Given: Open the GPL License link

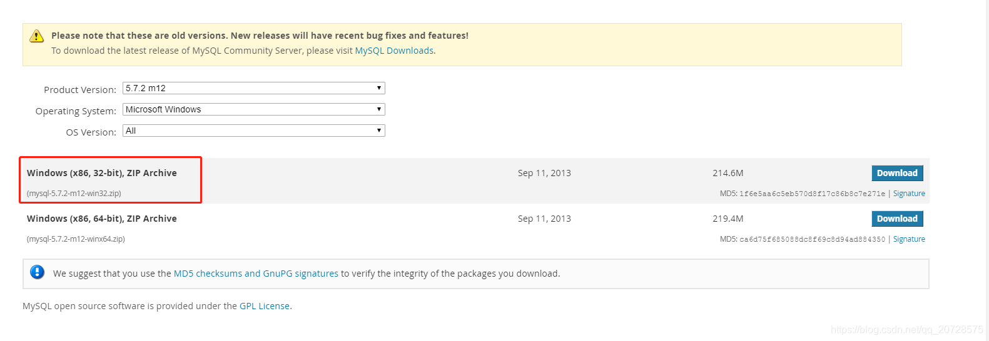Looking at the screenshot, I should click(x=265, y=306).
